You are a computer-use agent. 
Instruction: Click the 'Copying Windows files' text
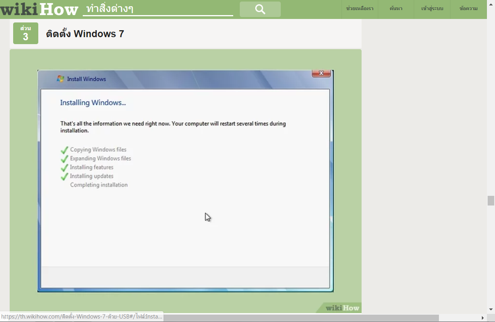pos(98,150)
